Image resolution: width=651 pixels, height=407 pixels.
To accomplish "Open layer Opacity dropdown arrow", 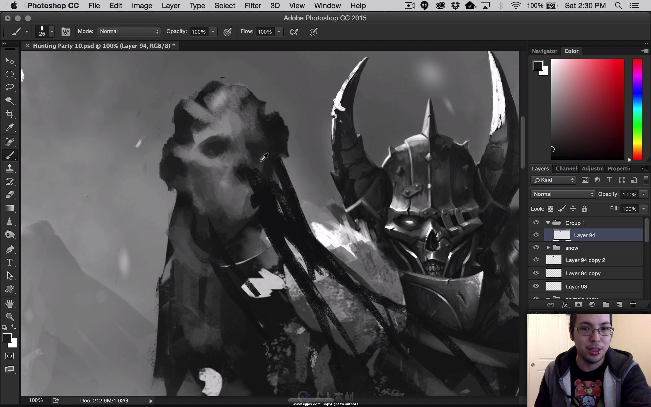I will (643, 194).
